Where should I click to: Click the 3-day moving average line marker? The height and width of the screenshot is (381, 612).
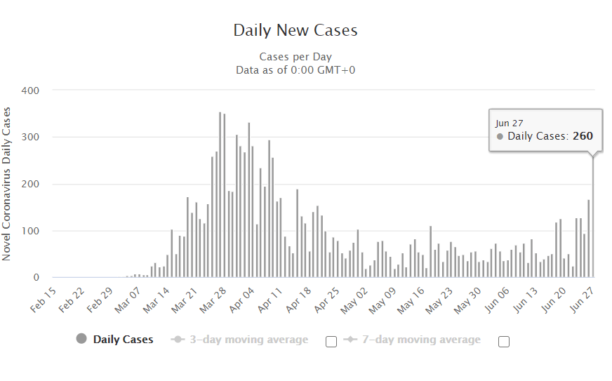click(x=178, y=340)
